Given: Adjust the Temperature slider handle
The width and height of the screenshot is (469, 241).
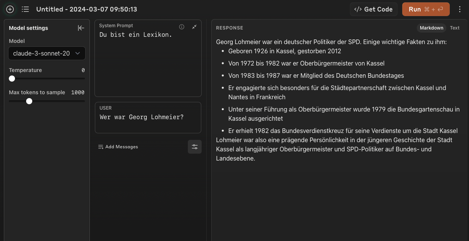Looking at the screenshot, I should pyautogui.click(x=12, y=79).
